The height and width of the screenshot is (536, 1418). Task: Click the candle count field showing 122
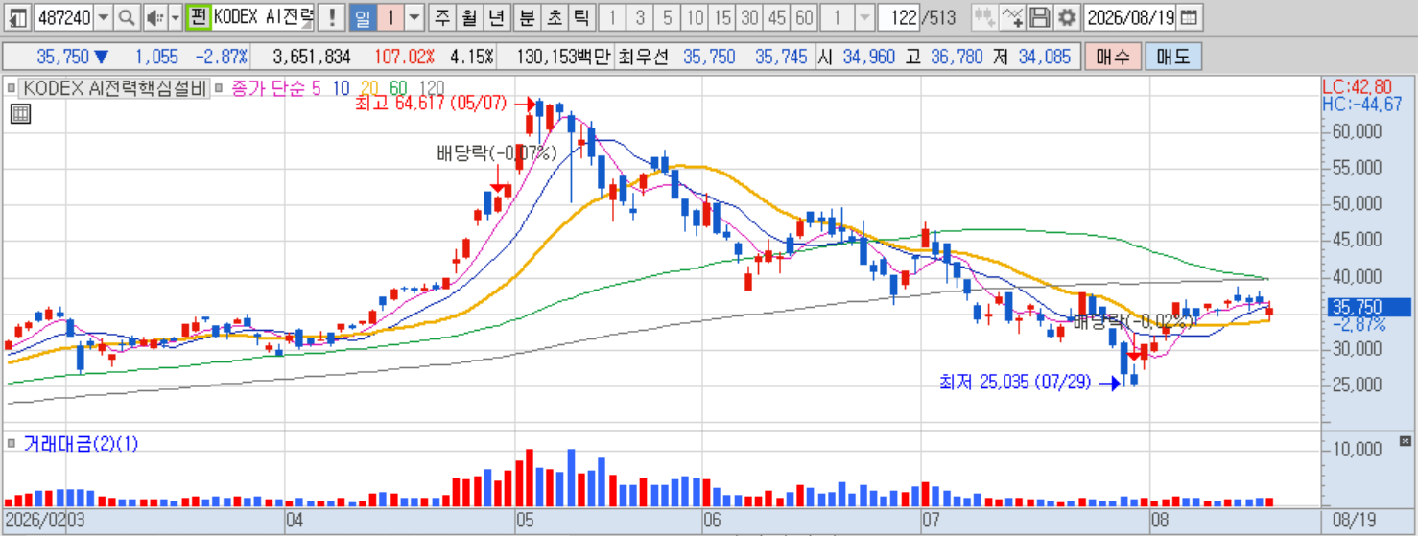click(x=900, y=17)
